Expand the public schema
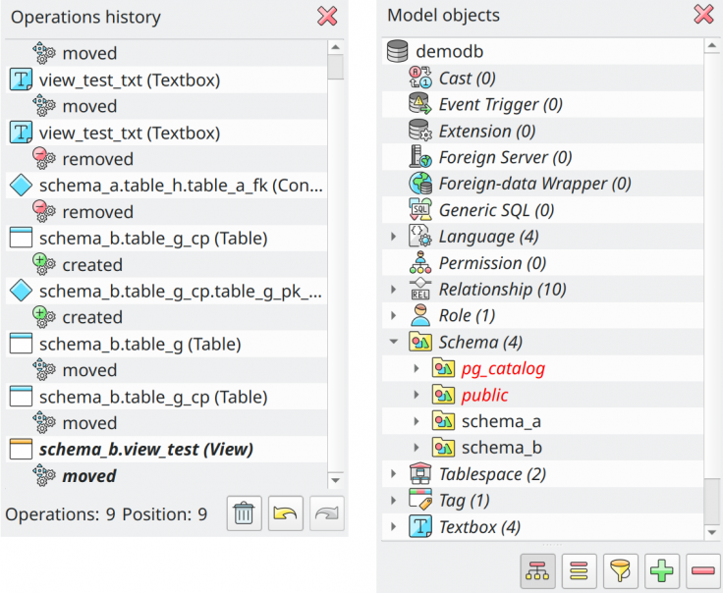The width and height of the screenshot is (723, 593). coord(417,395)
